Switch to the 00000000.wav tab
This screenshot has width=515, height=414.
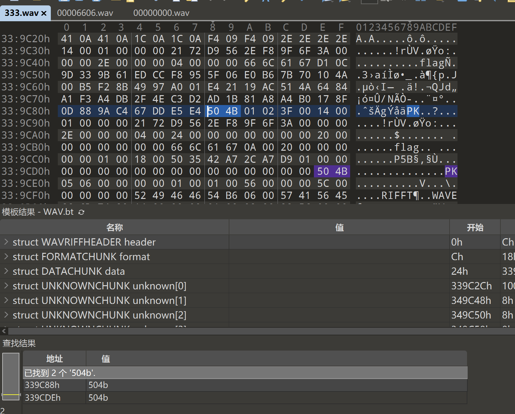click(161, 13)
